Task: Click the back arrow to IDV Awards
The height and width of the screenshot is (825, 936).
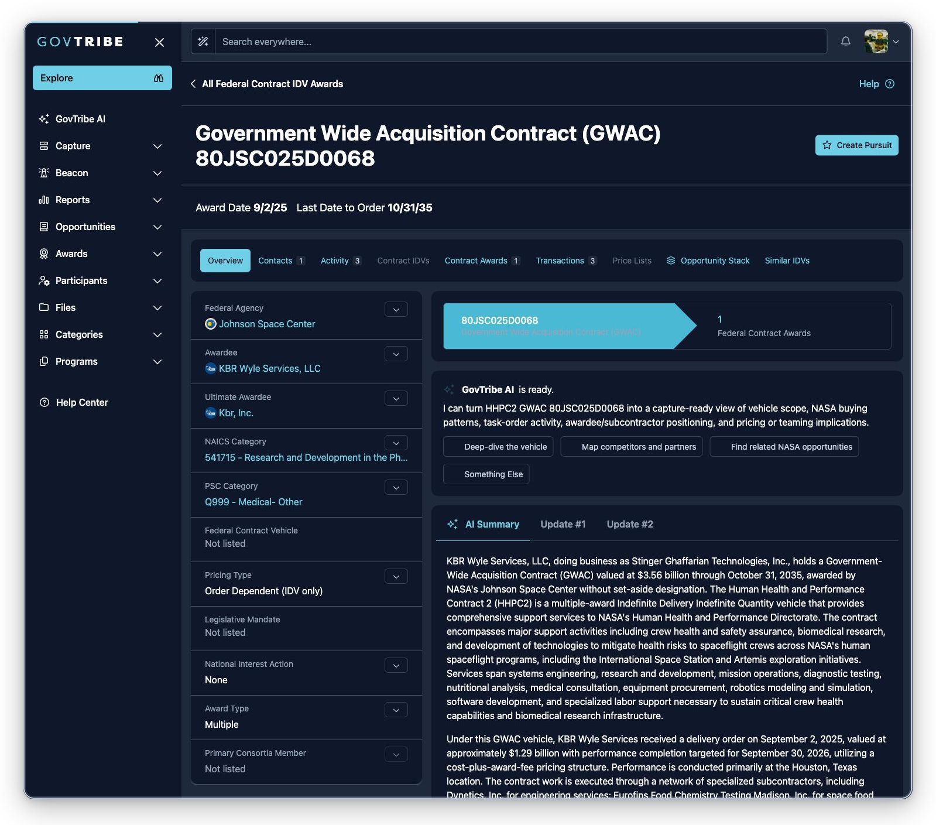Action: tap(193, 84)
